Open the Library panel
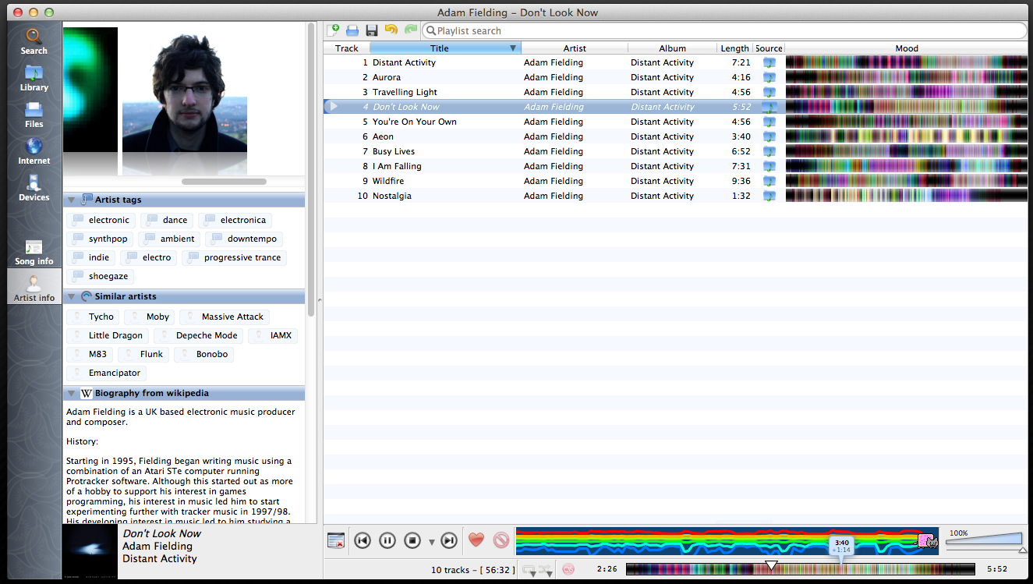 click(x=34, y=76)
